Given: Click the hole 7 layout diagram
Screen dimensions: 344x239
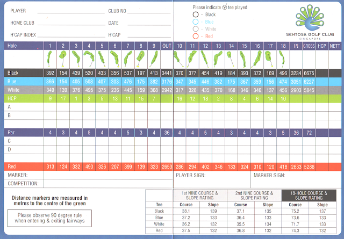Looking at the screenshot, I should (127, 59).
